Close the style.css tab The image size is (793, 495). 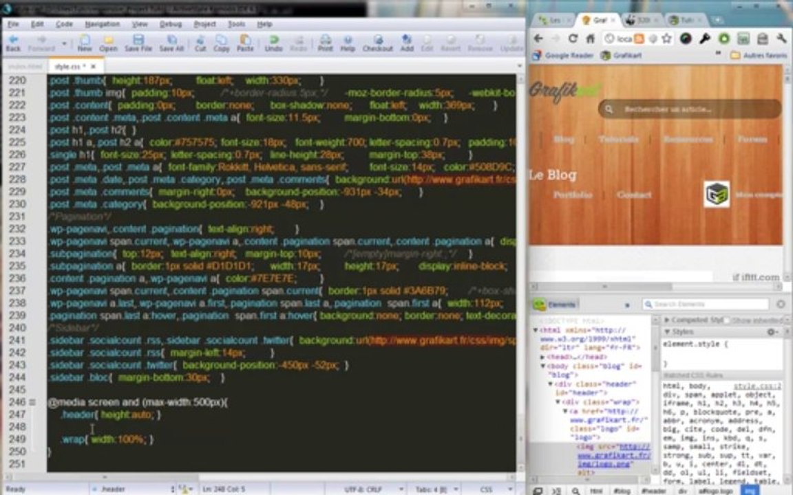tap(93, 66)
